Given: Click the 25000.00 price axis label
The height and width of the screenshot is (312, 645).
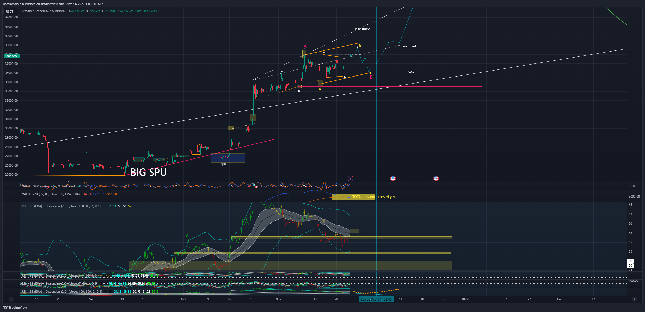Looking at the screenshot, I should [11, 175].
